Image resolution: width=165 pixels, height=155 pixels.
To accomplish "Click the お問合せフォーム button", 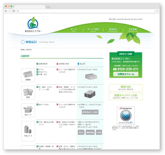I will 126,74.
